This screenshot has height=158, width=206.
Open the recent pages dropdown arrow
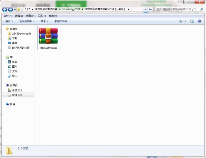15,10
